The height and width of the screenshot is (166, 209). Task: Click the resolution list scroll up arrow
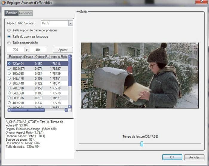[70, 56]
